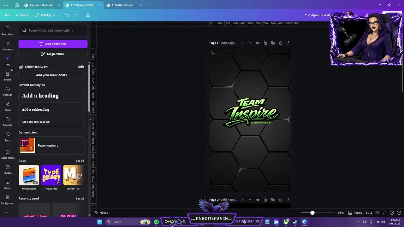Toggle the Pages thumbnail strip
The width and height of the screenshot is (404, 227).
pos(355,213)
